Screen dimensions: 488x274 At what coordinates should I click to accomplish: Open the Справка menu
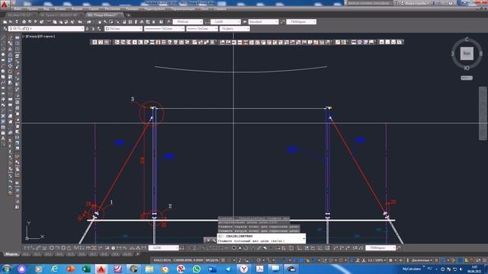click(x=220, y=9)
